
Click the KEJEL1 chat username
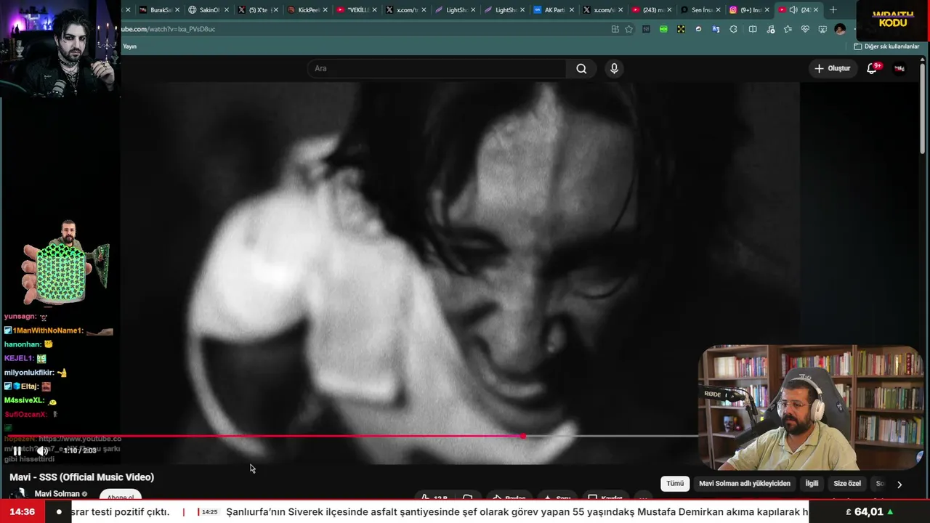19,358
